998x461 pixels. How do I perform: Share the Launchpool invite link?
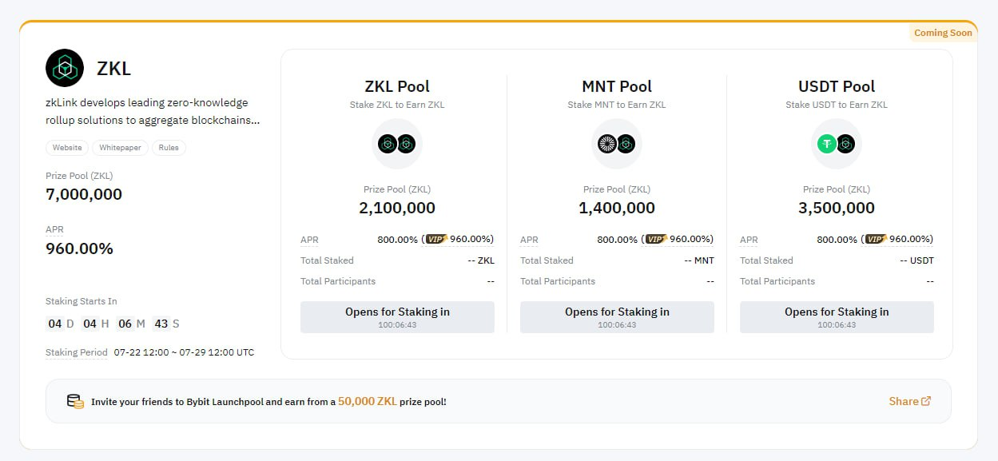coord(909,401)
